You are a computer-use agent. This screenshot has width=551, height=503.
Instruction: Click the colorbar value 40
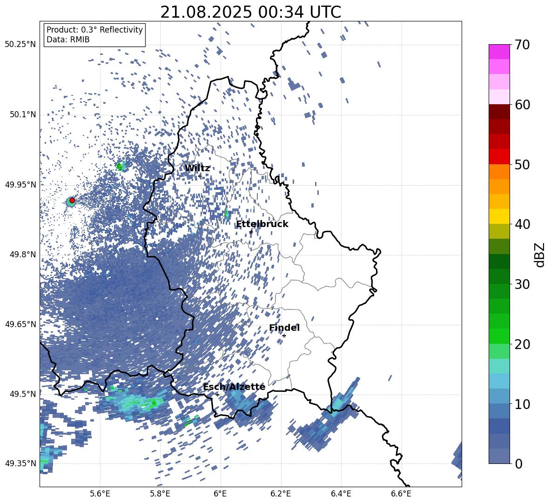pos(522,224)
